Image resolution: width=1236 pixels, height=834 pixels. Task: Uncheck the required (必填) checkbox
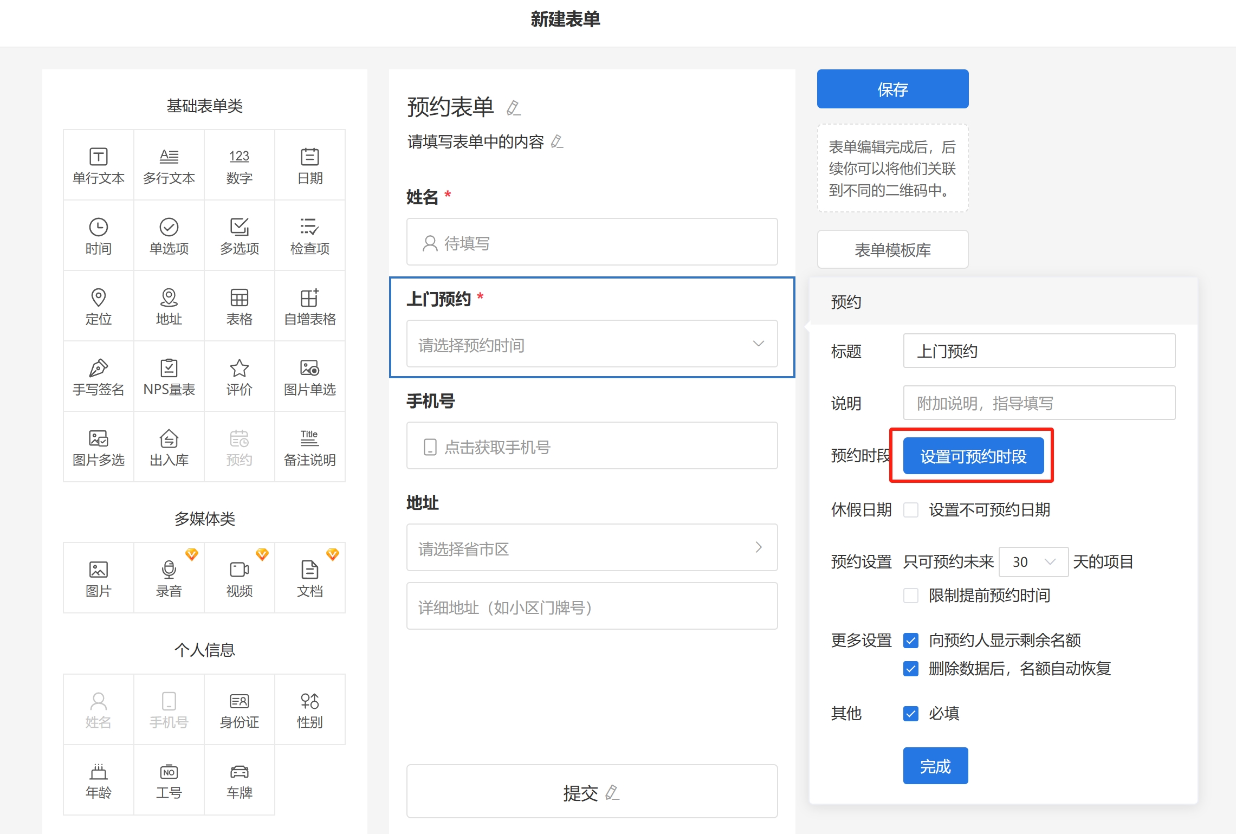click(x=911, y=714)
